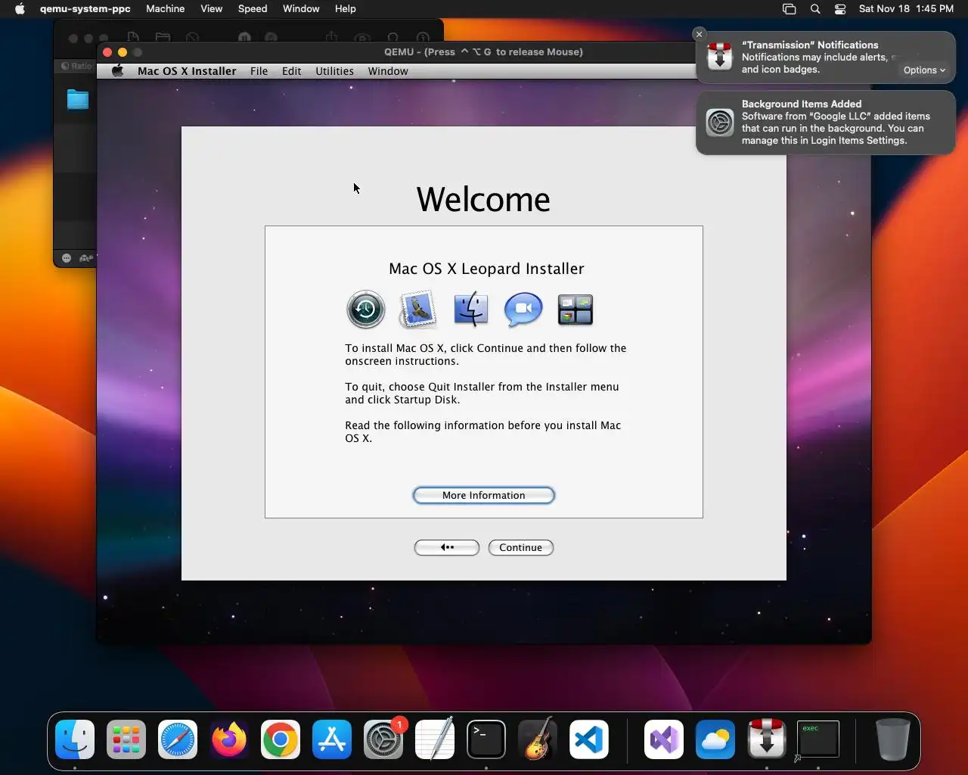968x775 pixels.
Task: Open the Trash in the Dock
Action: tap(892, 739)
